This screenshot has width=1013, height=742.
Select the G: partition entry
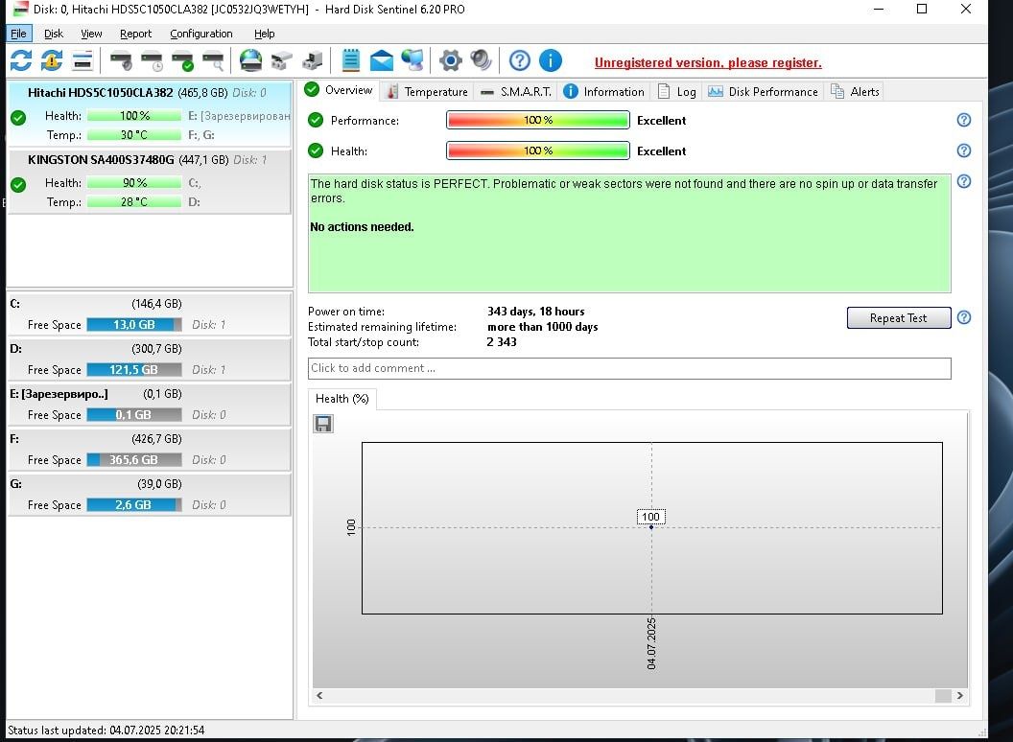pyautogui.click(x=150, y=495)
